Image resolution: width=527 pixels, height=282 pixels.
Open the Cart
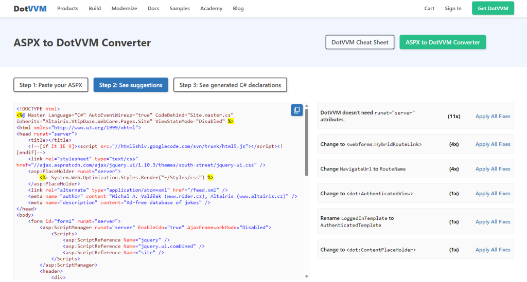click(429, 8)
